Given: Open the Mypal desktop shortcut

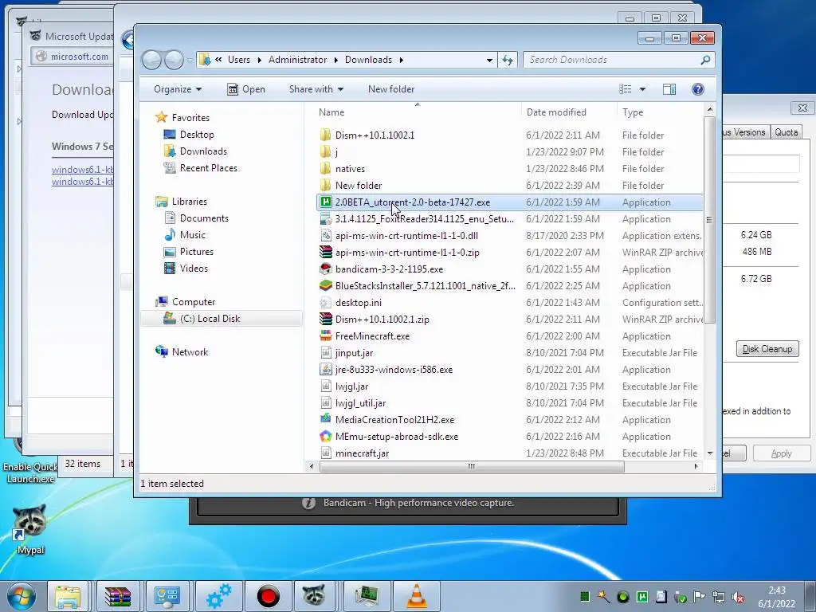Looking at the screenshot, I should pyautogui.click(x=30, y=529).
